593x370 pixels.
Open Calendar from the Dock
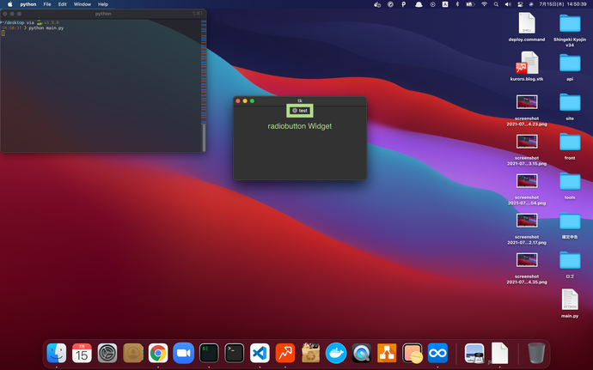82,353
